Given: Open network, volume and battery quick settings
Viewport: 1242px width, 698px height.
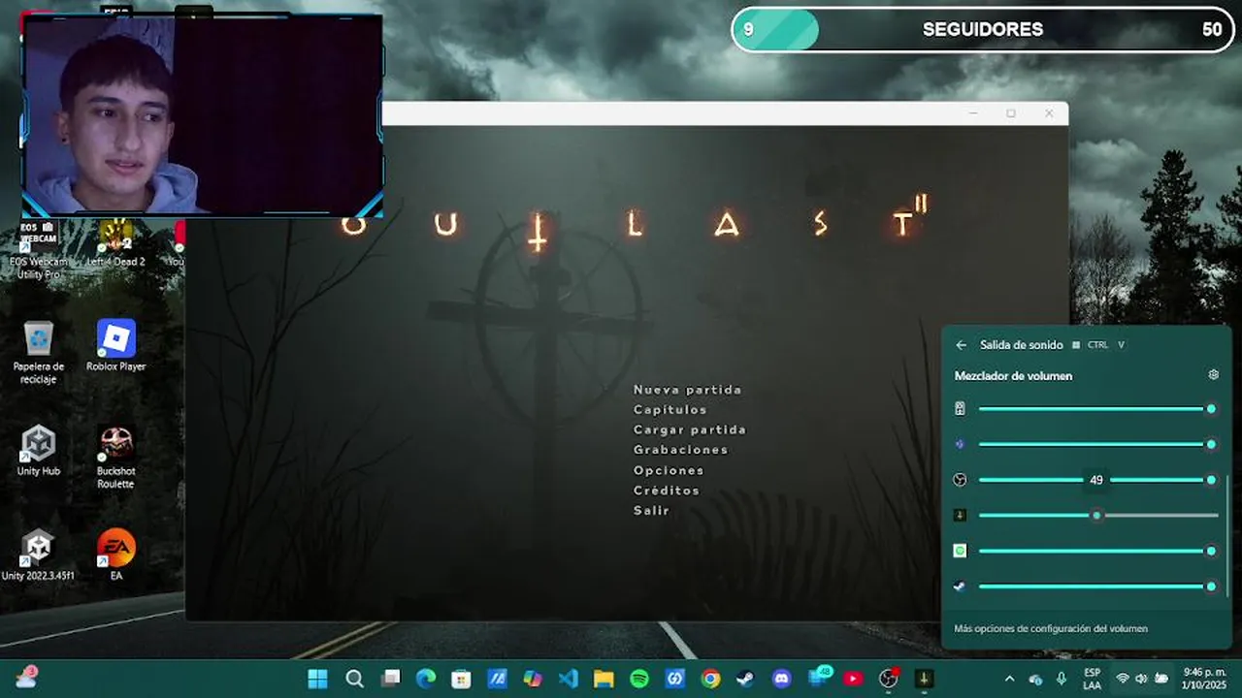Looking at the screenshot, I should point(1141,679).
